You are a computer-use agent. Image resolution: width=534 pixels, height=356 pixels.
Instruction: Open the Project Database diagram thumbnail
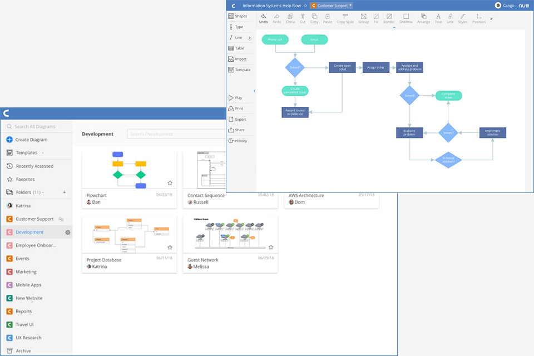tap(129, 234)
